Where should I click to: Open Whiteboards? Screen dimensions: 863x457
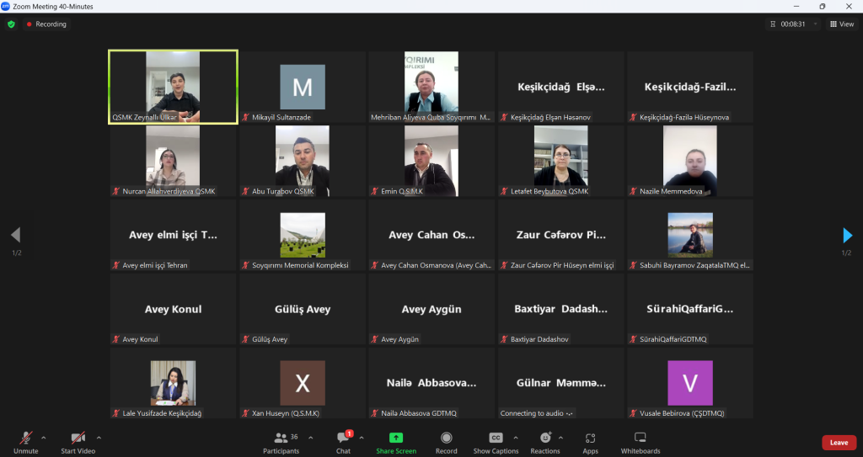(x=641, y=442)
